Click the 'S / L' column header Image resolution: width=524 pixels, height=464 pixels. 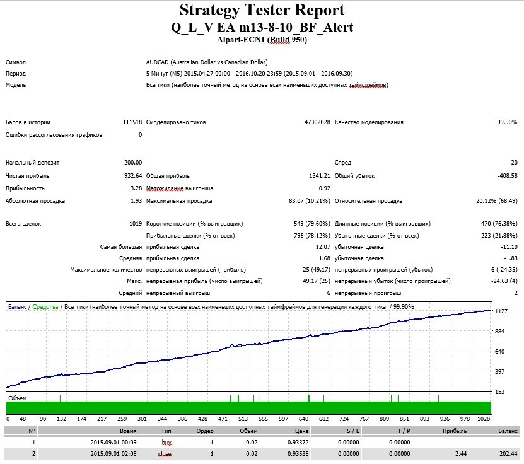coord(353,431)
